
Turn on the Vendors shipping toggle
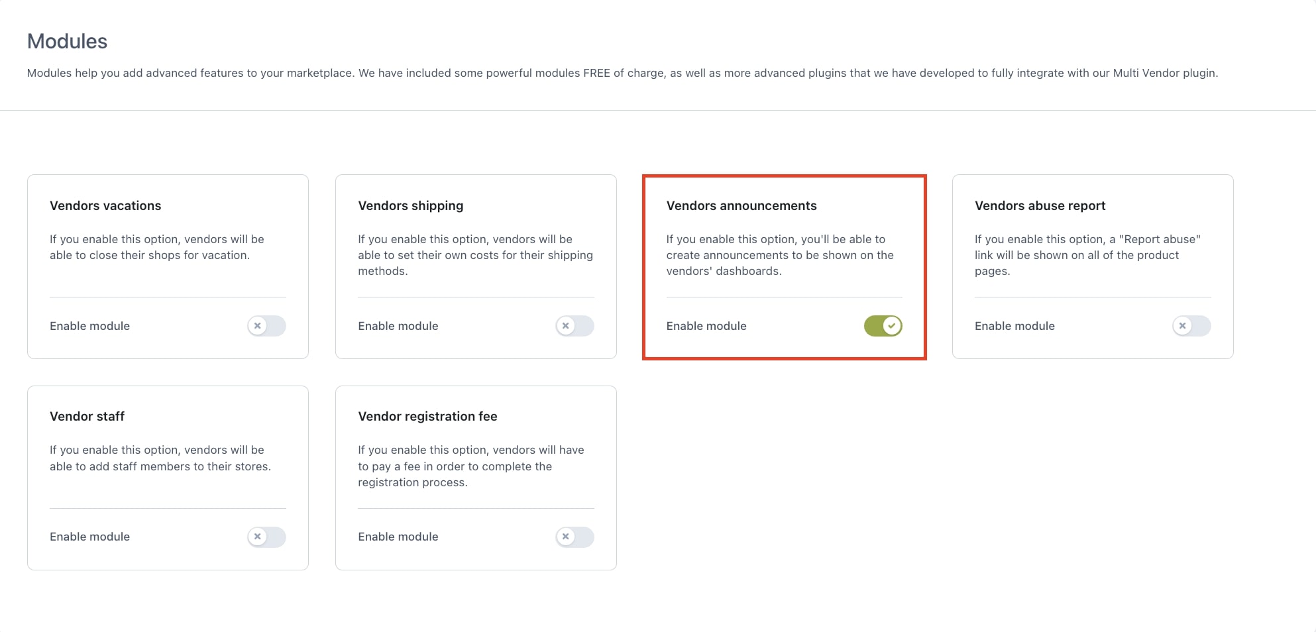575,326
